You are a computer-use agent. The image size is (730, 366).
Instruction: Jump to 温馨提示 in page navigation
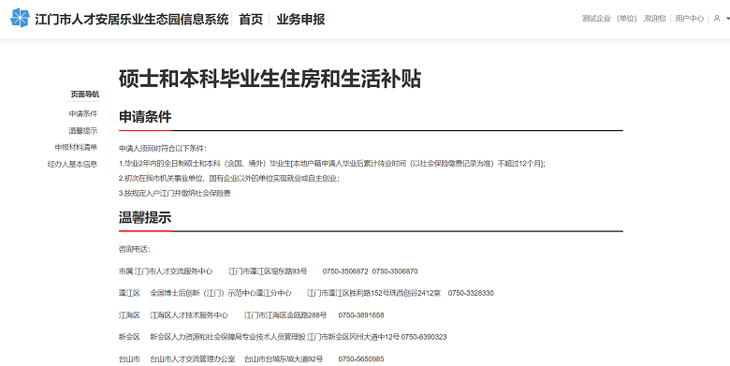pos(83,131)
